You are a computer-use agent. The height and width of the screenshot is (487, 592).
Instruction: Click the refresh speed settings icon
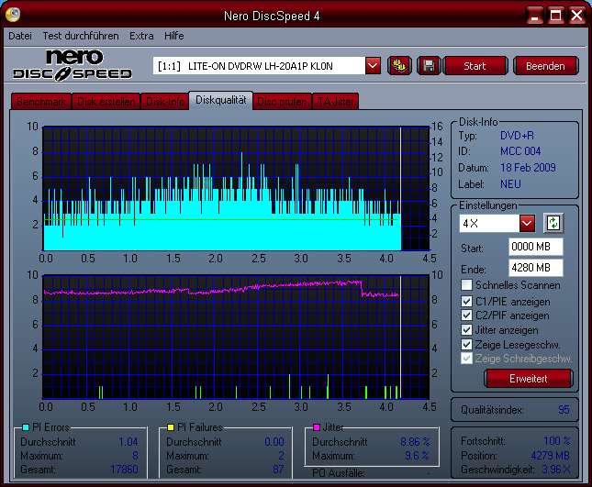point(553,223)
